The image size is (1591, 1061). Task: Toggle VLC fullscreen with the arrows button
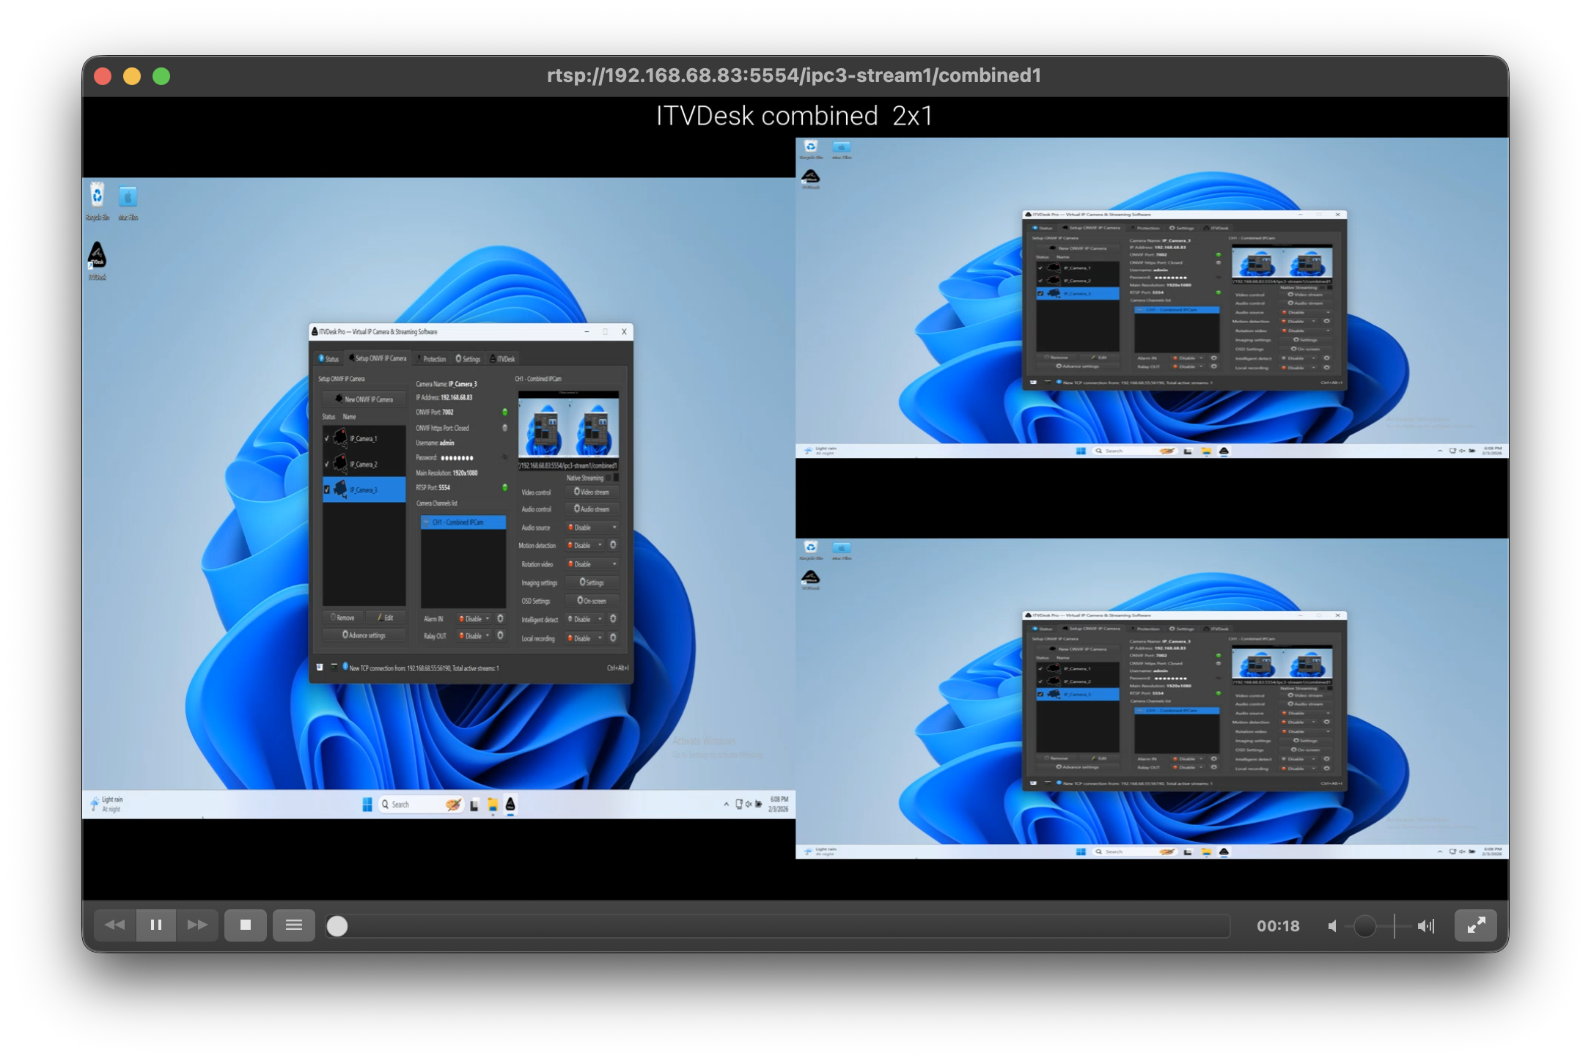[1476, 925]
